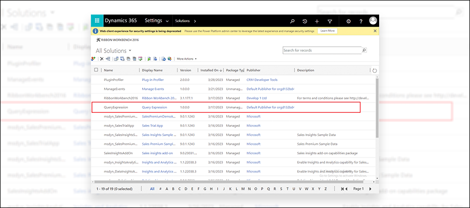This screenshot has width=470, height=208.
Task: Click the quick create plus icon
Action: coord(317,21)
